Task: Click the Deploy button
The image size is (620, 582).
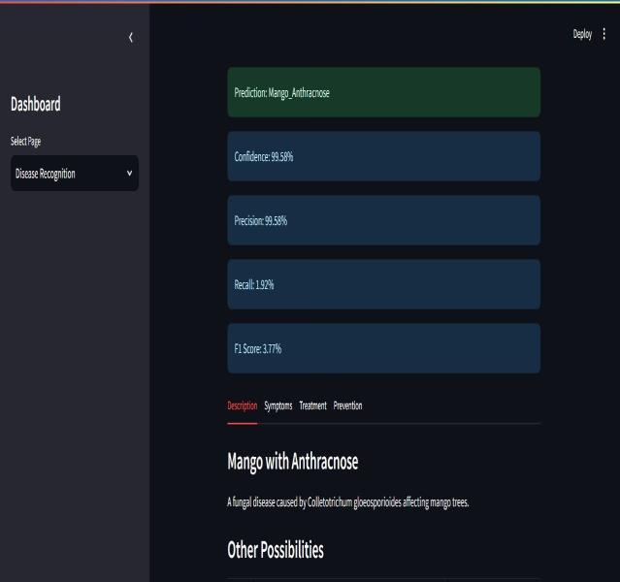Action: tap(582, 34)
